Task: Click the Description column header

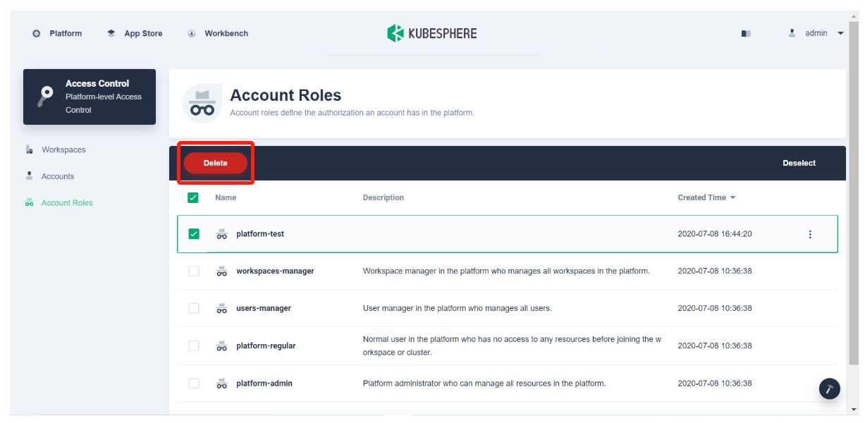Action: coord(384,197)
